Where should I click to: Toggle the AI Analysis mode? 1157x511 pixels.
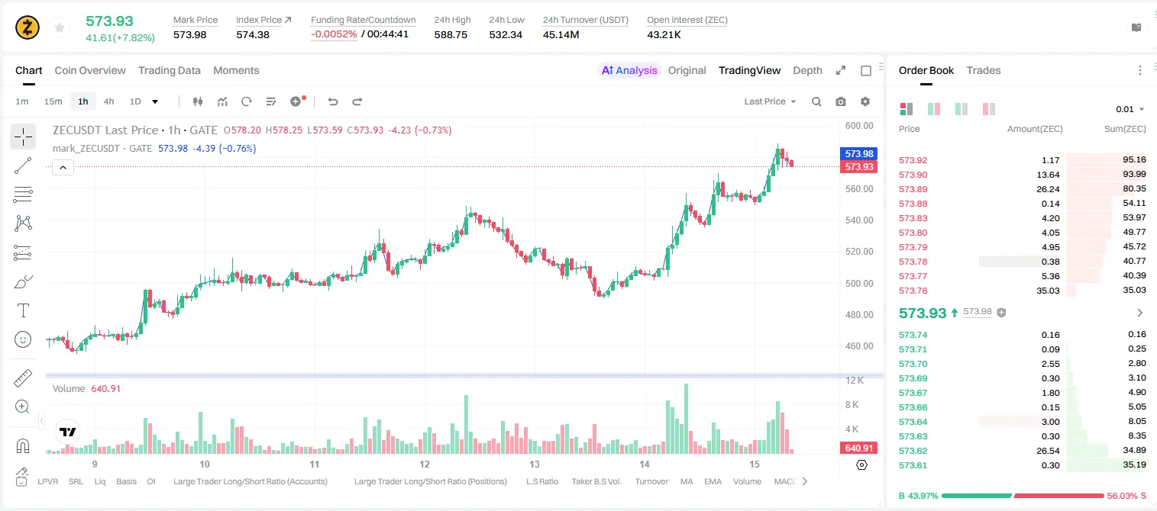(629, 70)
